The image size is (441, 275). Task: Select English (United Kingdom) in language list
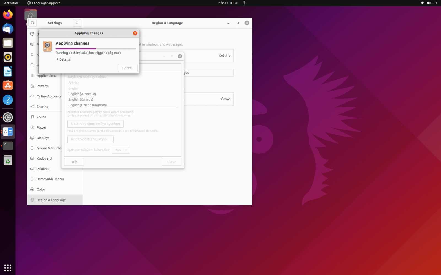click(x=88, y=105)
